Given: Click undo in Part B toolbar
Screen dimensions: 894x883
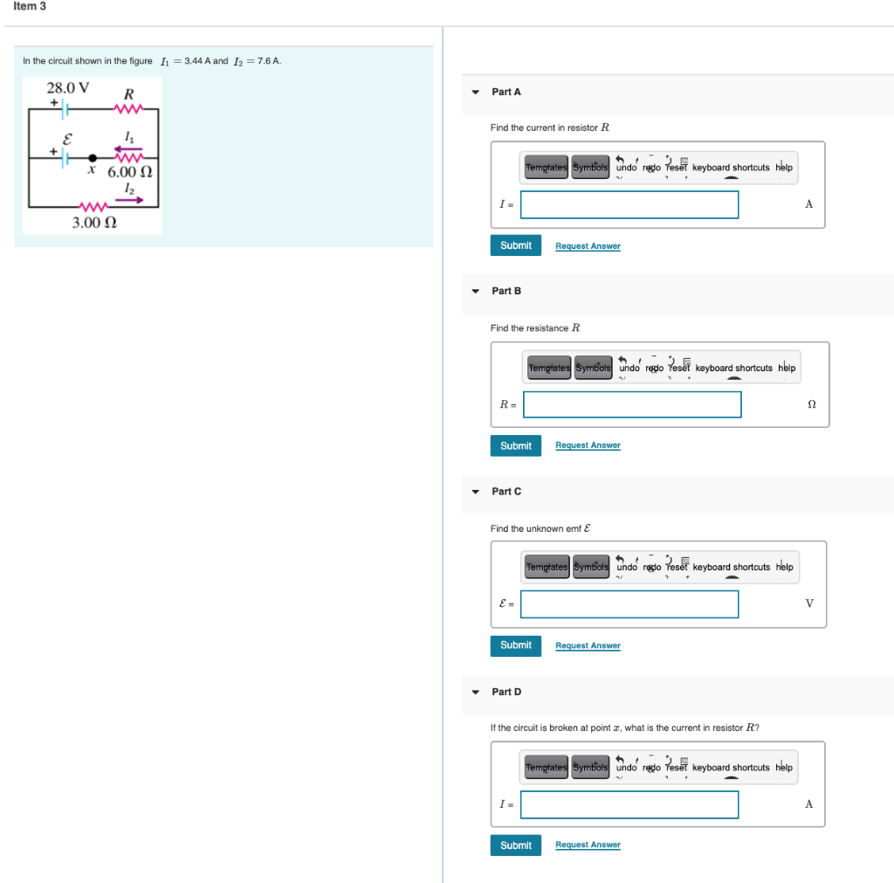Looking at the screenshot, I should click(629, 368).
